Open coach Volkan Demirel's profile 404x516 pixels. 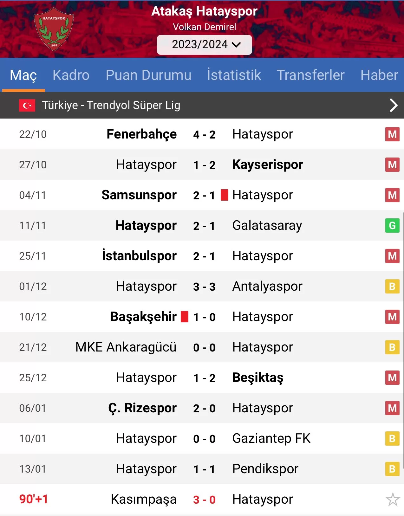(204, 27)
